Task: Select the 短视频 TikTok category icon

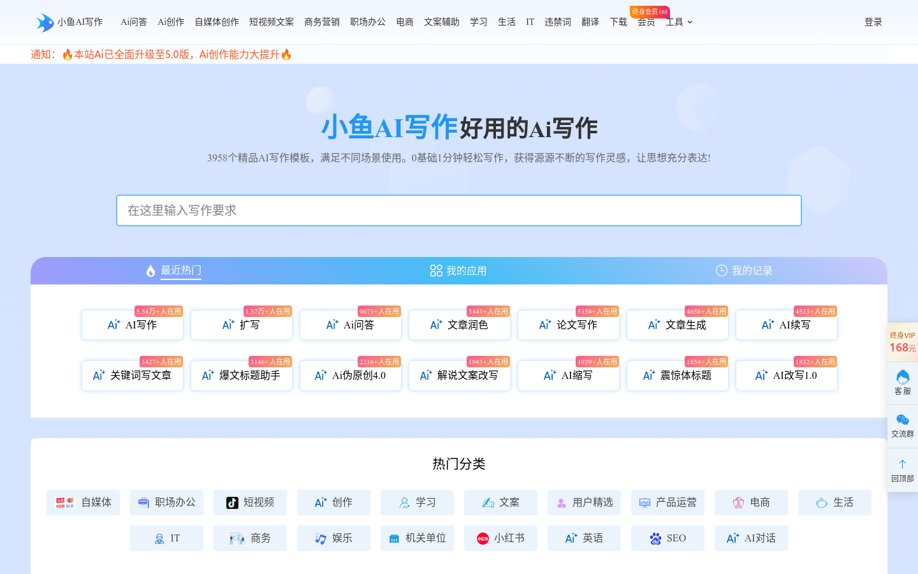Action: (x=233, y=503)
